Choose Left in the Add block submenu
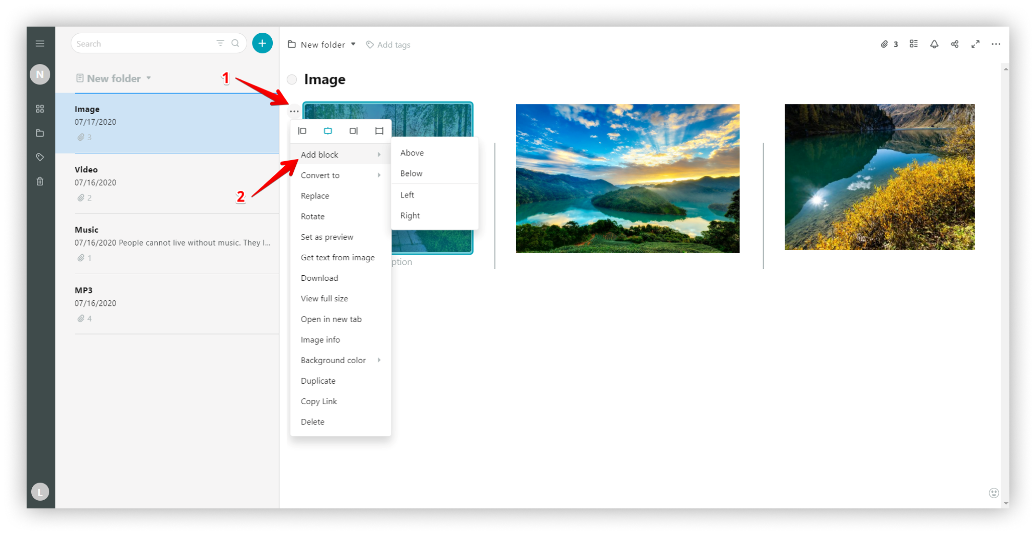 click(435, 195)
